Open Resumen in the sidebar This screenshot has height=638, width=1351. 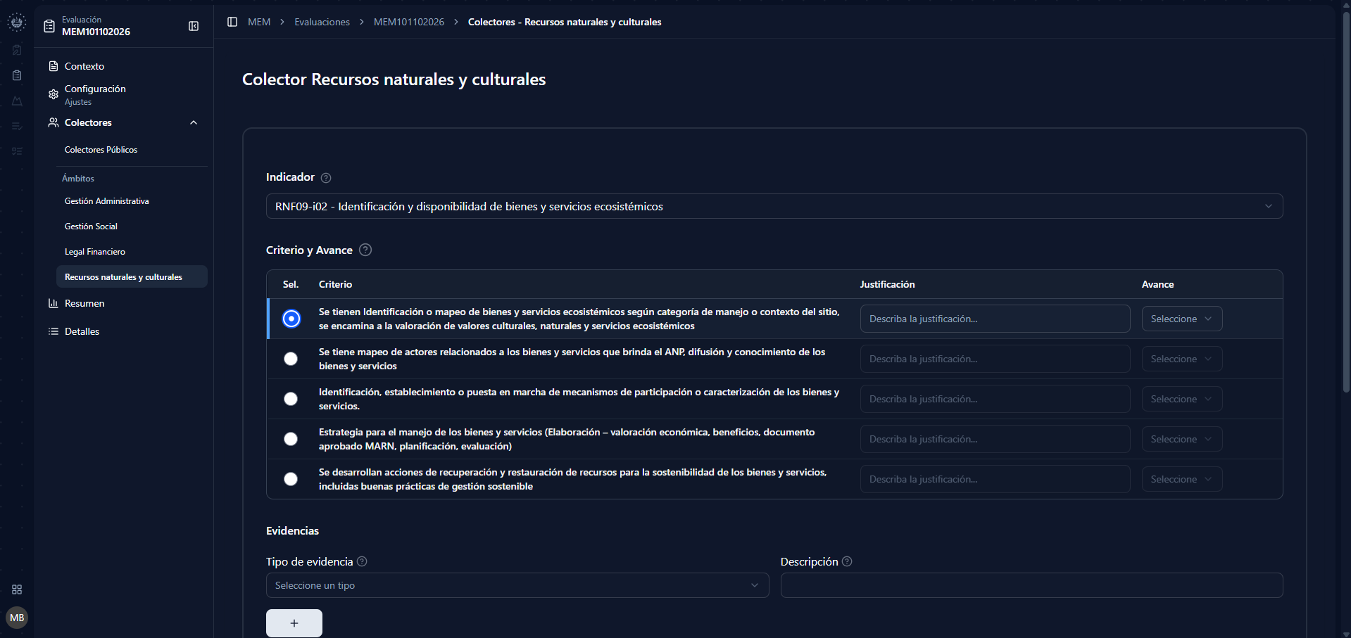point(84,303)
